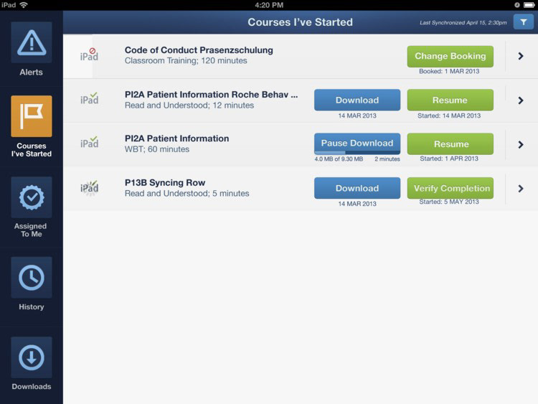Screen dimensions: 538x404
Task: Expand the PI2A Patient Information Roche Behav chevron
Action: 521,100
